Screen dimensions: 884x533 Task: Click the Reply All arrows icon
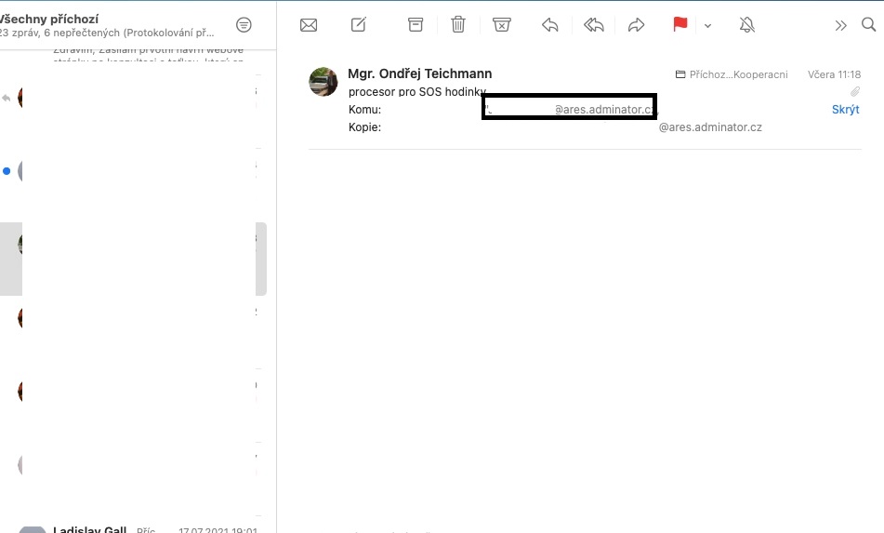(x=594, y=25)
